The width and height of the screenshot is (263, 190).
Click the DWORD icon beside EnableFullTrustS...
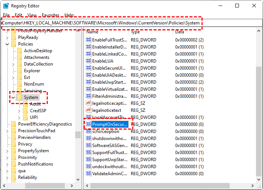[x=89, y=40]
